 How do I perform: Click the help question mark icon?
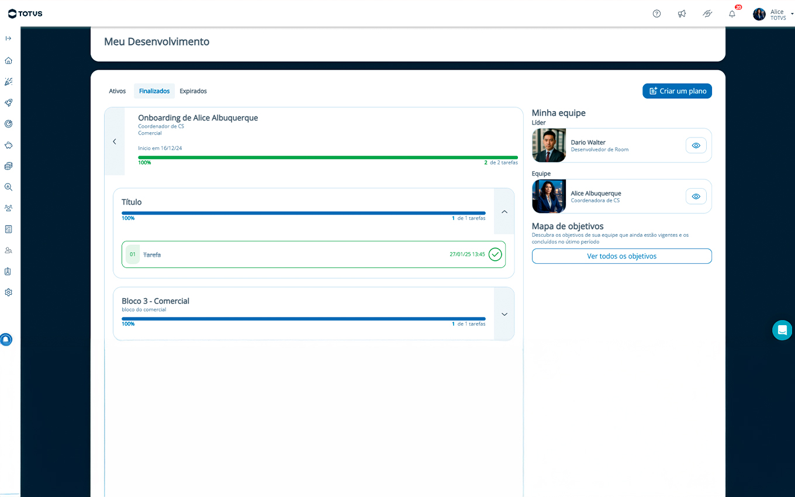(656, 14)
